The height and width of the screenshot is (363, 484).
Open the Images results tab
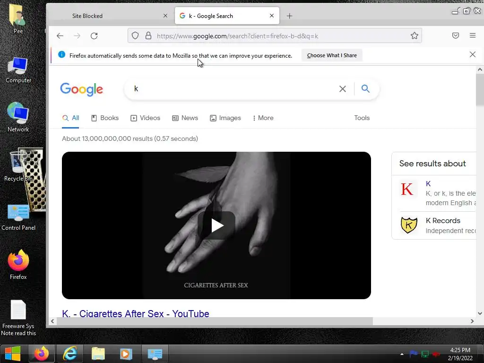tap(225, 118)
